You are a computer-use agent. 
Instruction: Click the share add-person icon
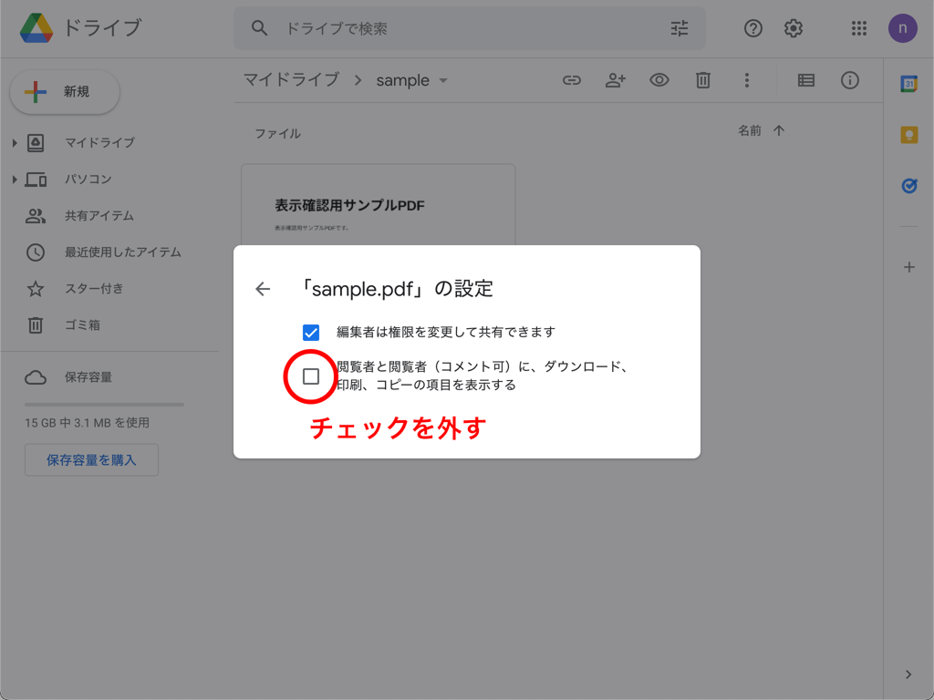coord(616,80)
